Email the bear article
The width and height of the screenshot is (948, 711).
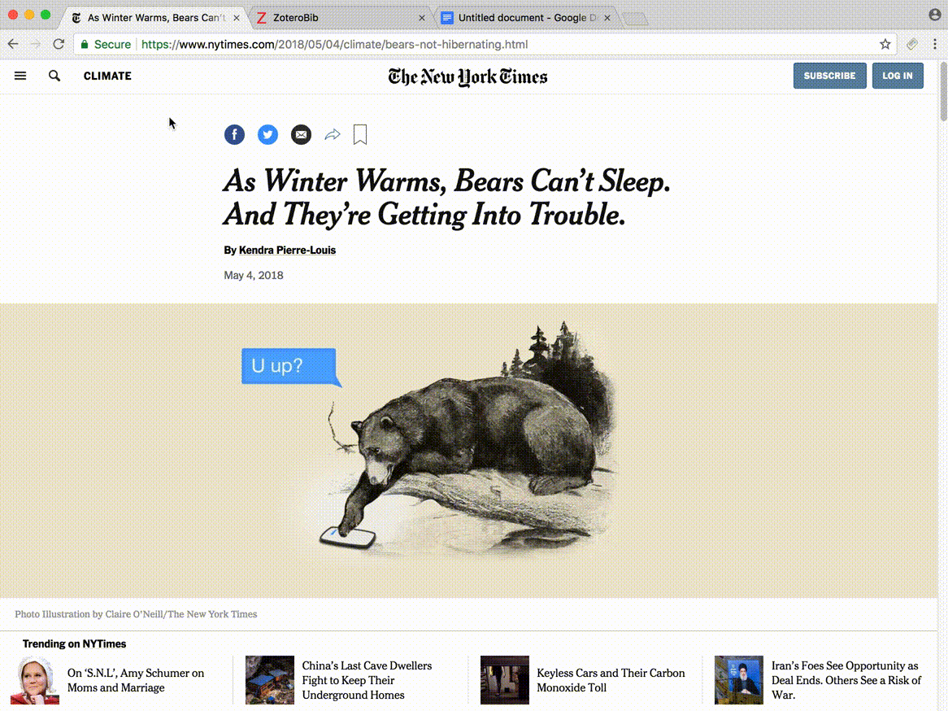[x=301, y=134]
